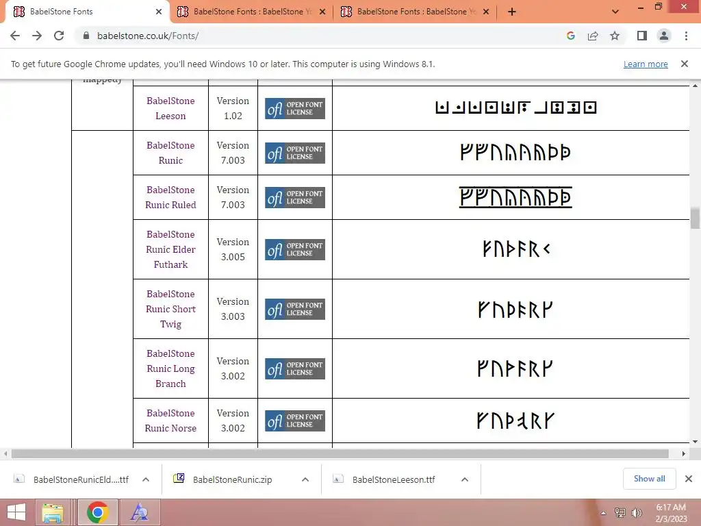
Task: Open BabelStone Runic Long Branch link
Action: (x=170, y=368)
